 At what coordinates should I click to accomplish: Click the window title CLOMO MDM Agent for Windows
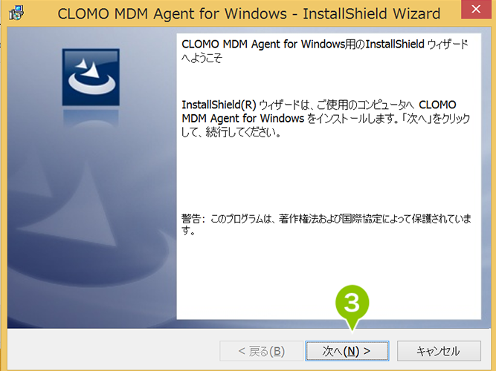pyautogui.click(x=172, y=13)
